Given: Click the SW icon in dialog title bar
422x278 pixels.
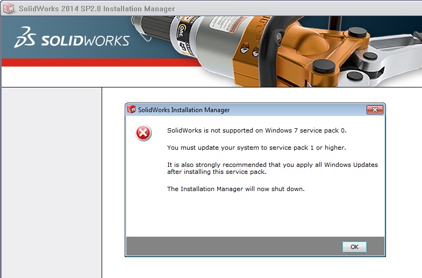Looking at the screenshot, I should pyautogui.click(x=131, y=109).
